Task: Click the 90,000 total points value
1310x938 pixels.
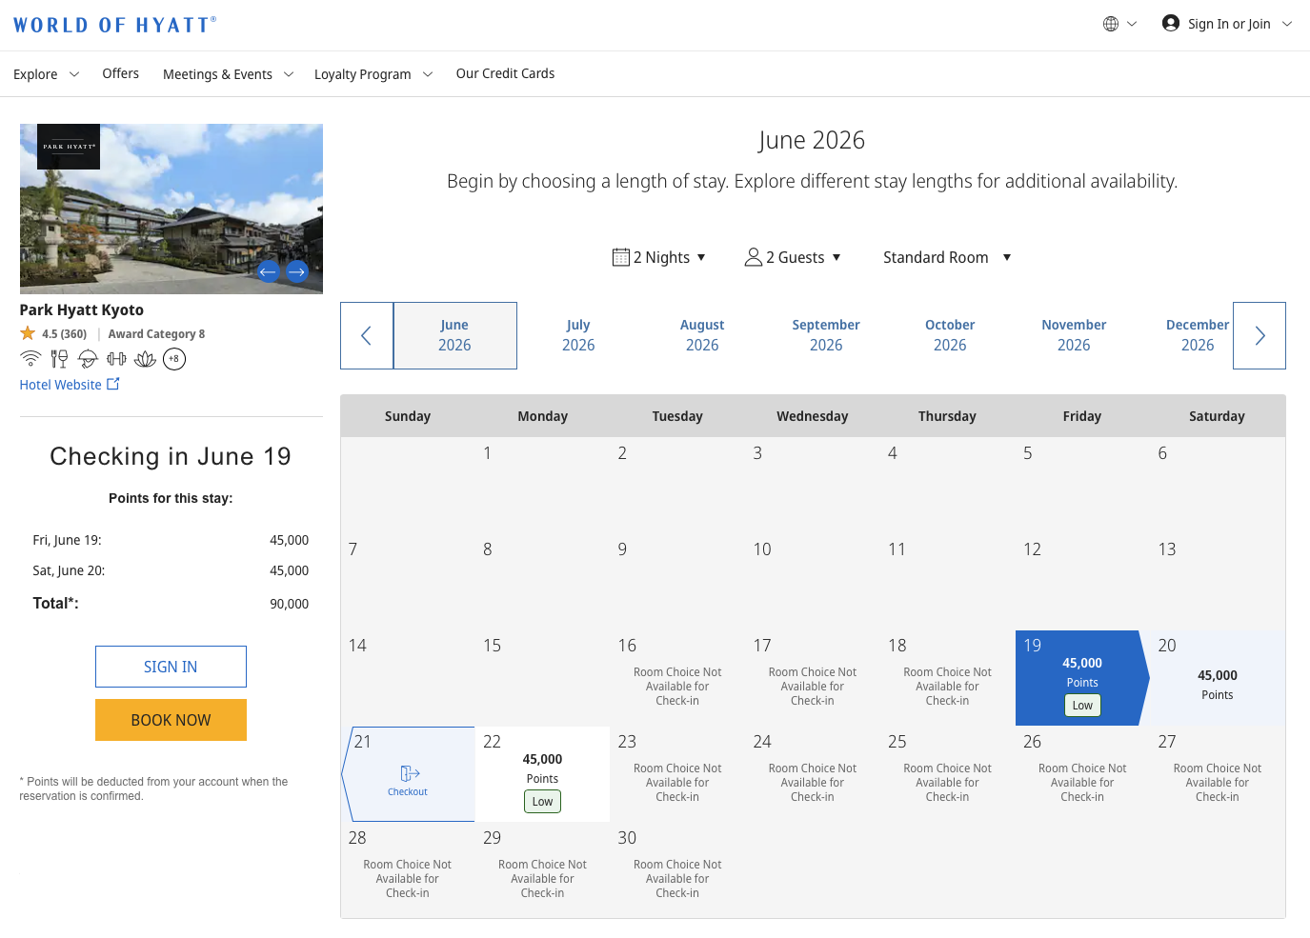Action: click(x=290, y=604)
